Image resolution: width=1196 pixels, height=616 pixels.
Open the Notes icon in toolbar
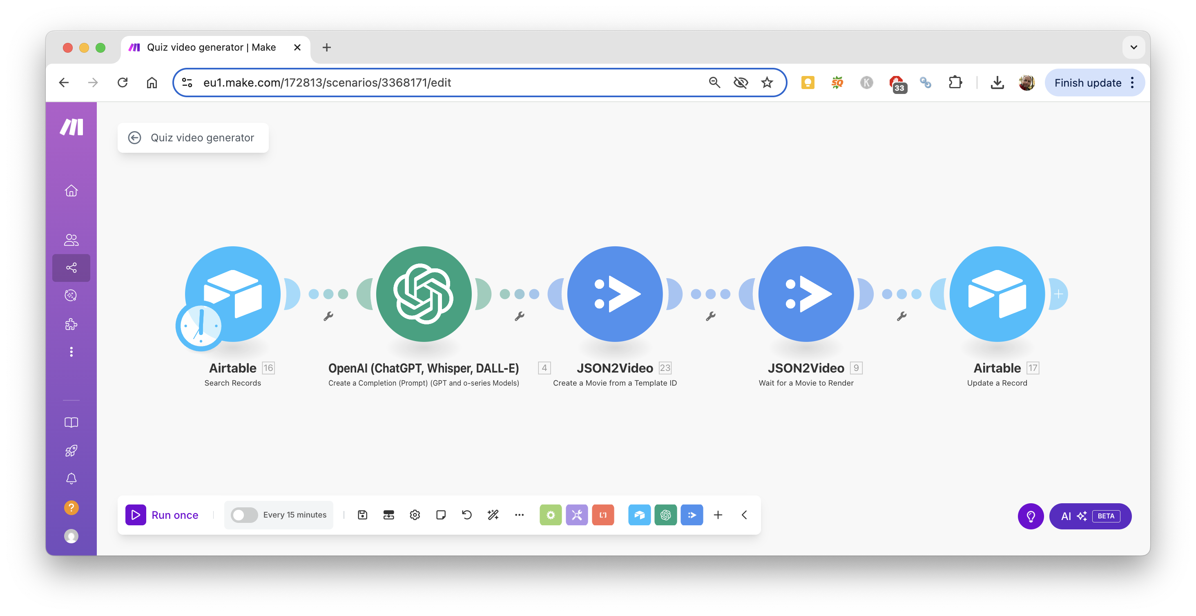(441, 515)
